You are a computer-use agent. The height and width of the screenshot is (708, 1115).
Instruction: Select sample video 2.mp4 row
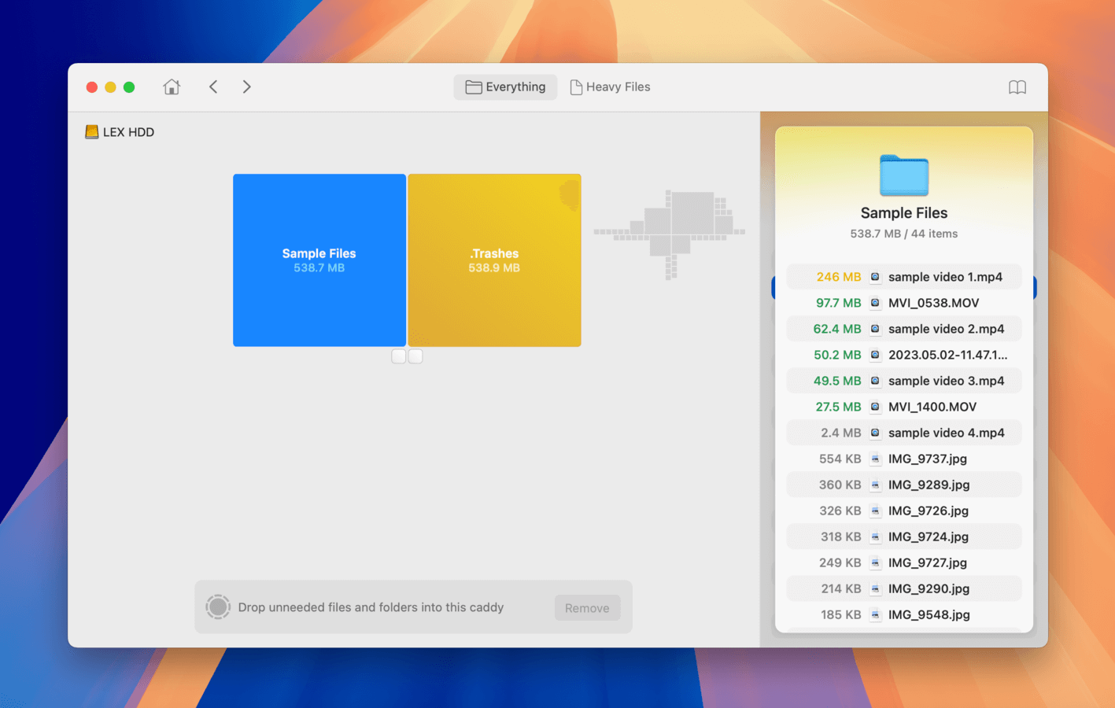(904, 329)
